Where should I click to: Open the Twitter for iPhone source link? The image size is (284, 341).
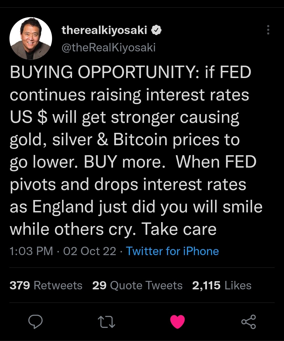[173, 251]
